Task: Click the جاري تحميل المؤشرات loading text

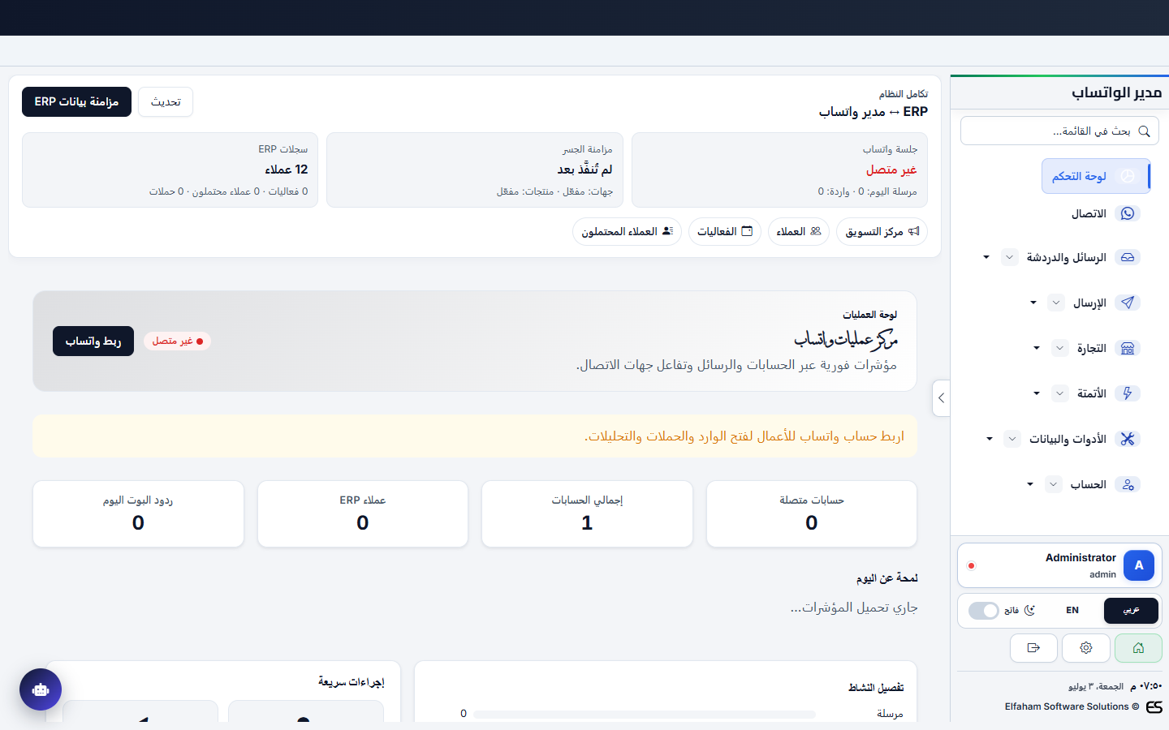Action: pos(854,608)
